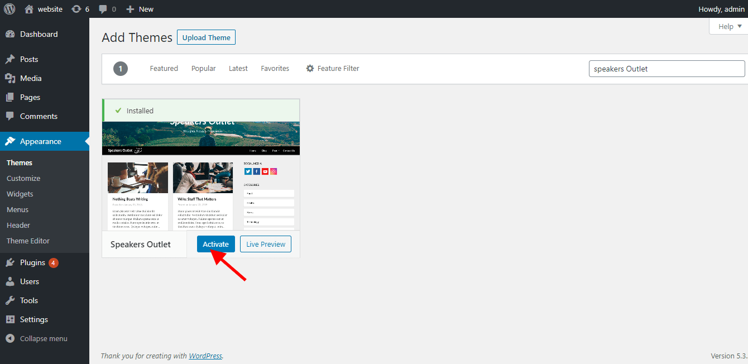This screenshot has width=748, height=364.
Task: Open the Feature Filter gear
Action: tap(332, 68)
